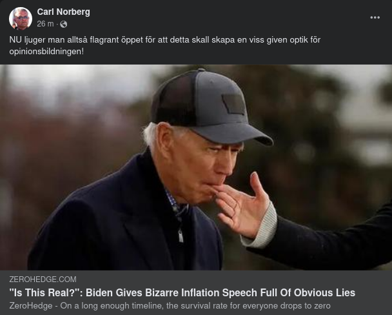Image resolution: width=392 pixels, height=315 pixels.
Task: Open the "Is This Real?" Biden article headline
Action: point(182,292)
